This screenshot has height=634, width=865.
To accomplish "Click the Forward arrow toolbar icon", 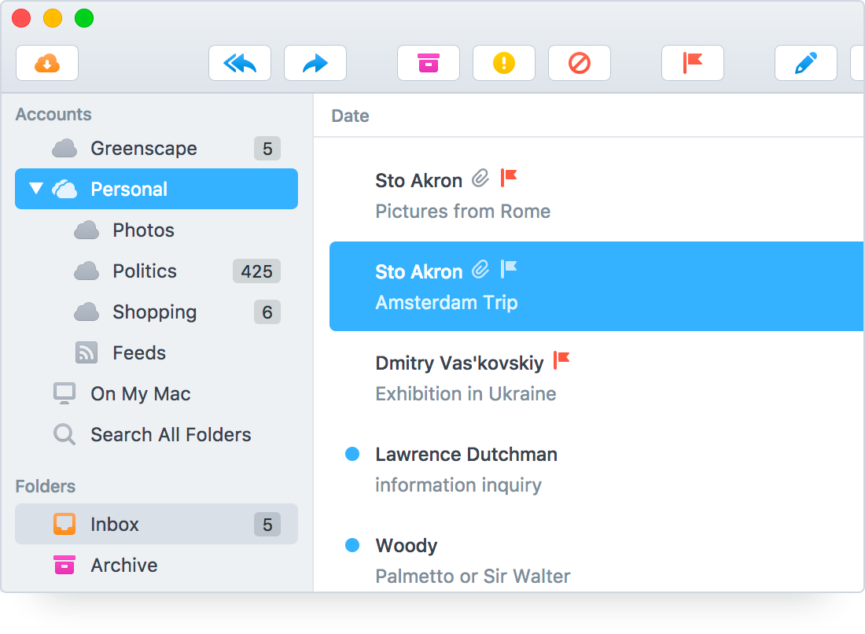I will 315,63.
